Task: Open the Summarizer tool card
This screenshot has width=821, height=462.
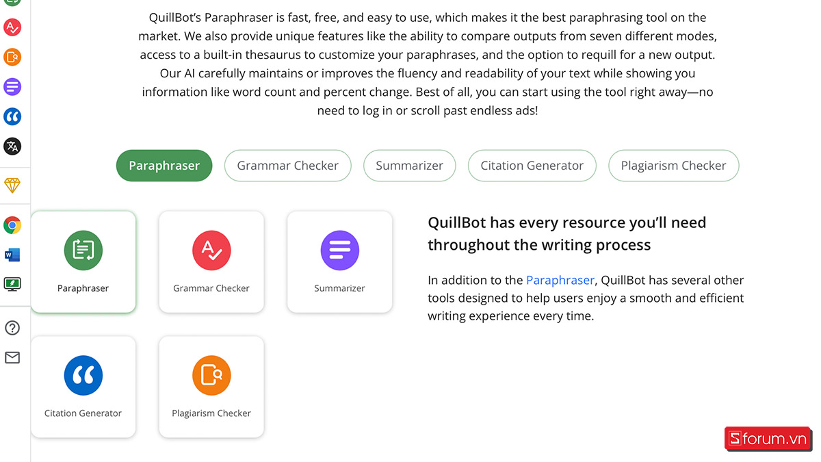Action: click(x=339, y=261)
